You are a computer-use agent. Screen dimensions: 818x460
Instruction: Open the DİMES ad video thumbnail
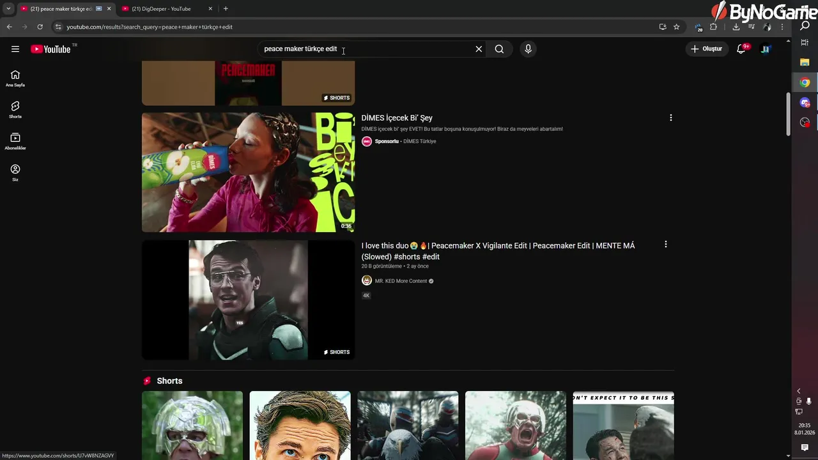(x=248, y=172)
